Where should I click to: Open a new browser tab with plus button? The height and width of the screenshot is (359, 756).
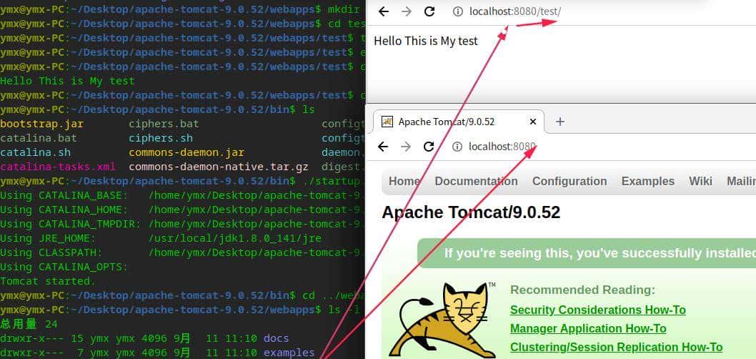(559, 122)
